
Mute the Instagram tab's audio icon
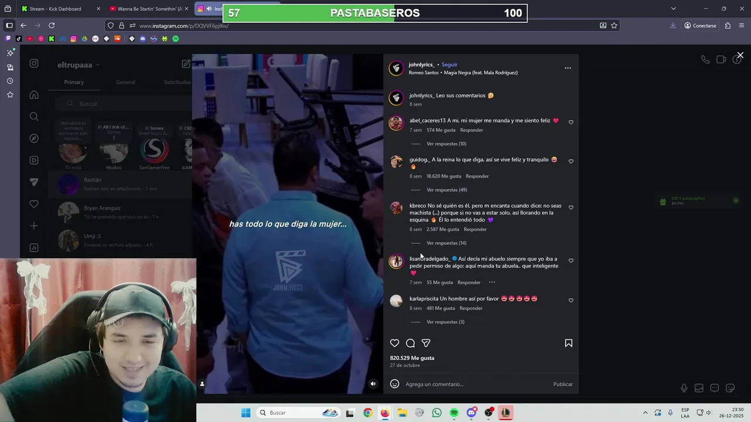coord(209,9)
